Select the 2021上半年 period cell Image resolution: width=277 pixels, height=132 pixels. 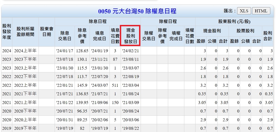(25, 102)
